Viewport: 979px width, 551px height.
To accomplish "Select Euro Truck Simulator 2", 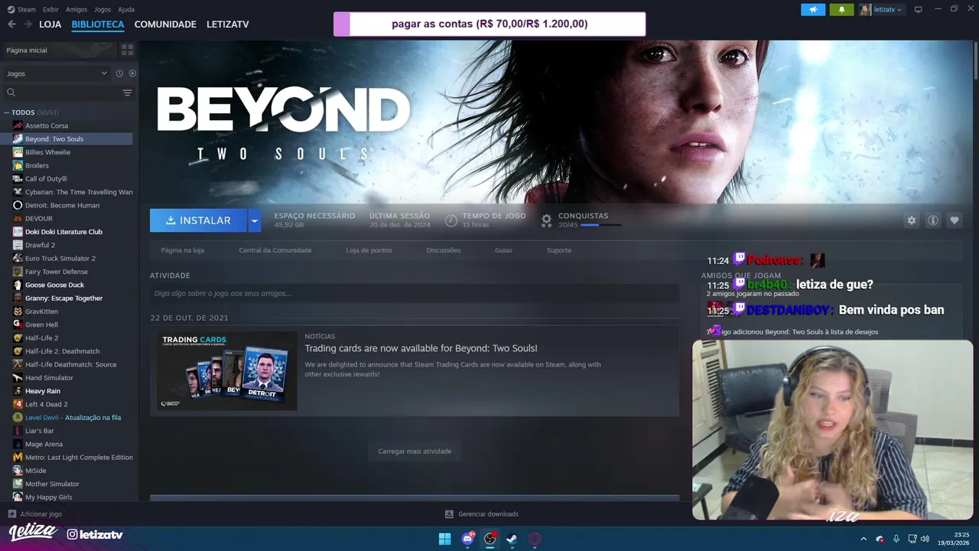I will (60, 259).
